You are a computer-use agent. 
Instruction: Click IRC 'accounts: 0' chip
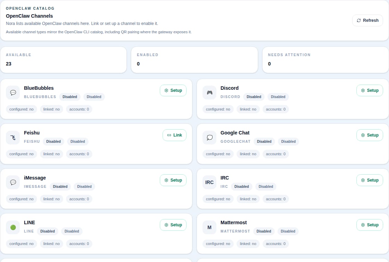click(x=276, y=199)
